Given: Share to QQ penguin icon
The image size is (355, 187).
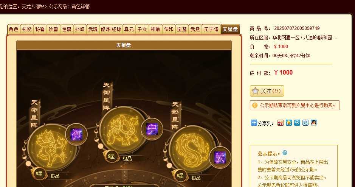Looking at the screenshot, I should pos(313,123).
